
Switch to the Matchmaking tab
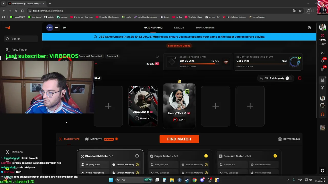click(153, 28)
